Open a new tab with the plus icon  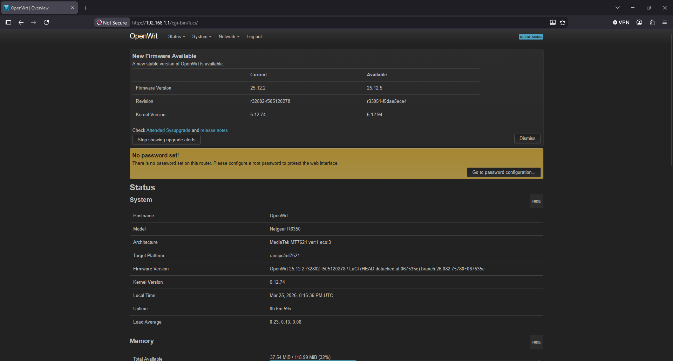86,8
